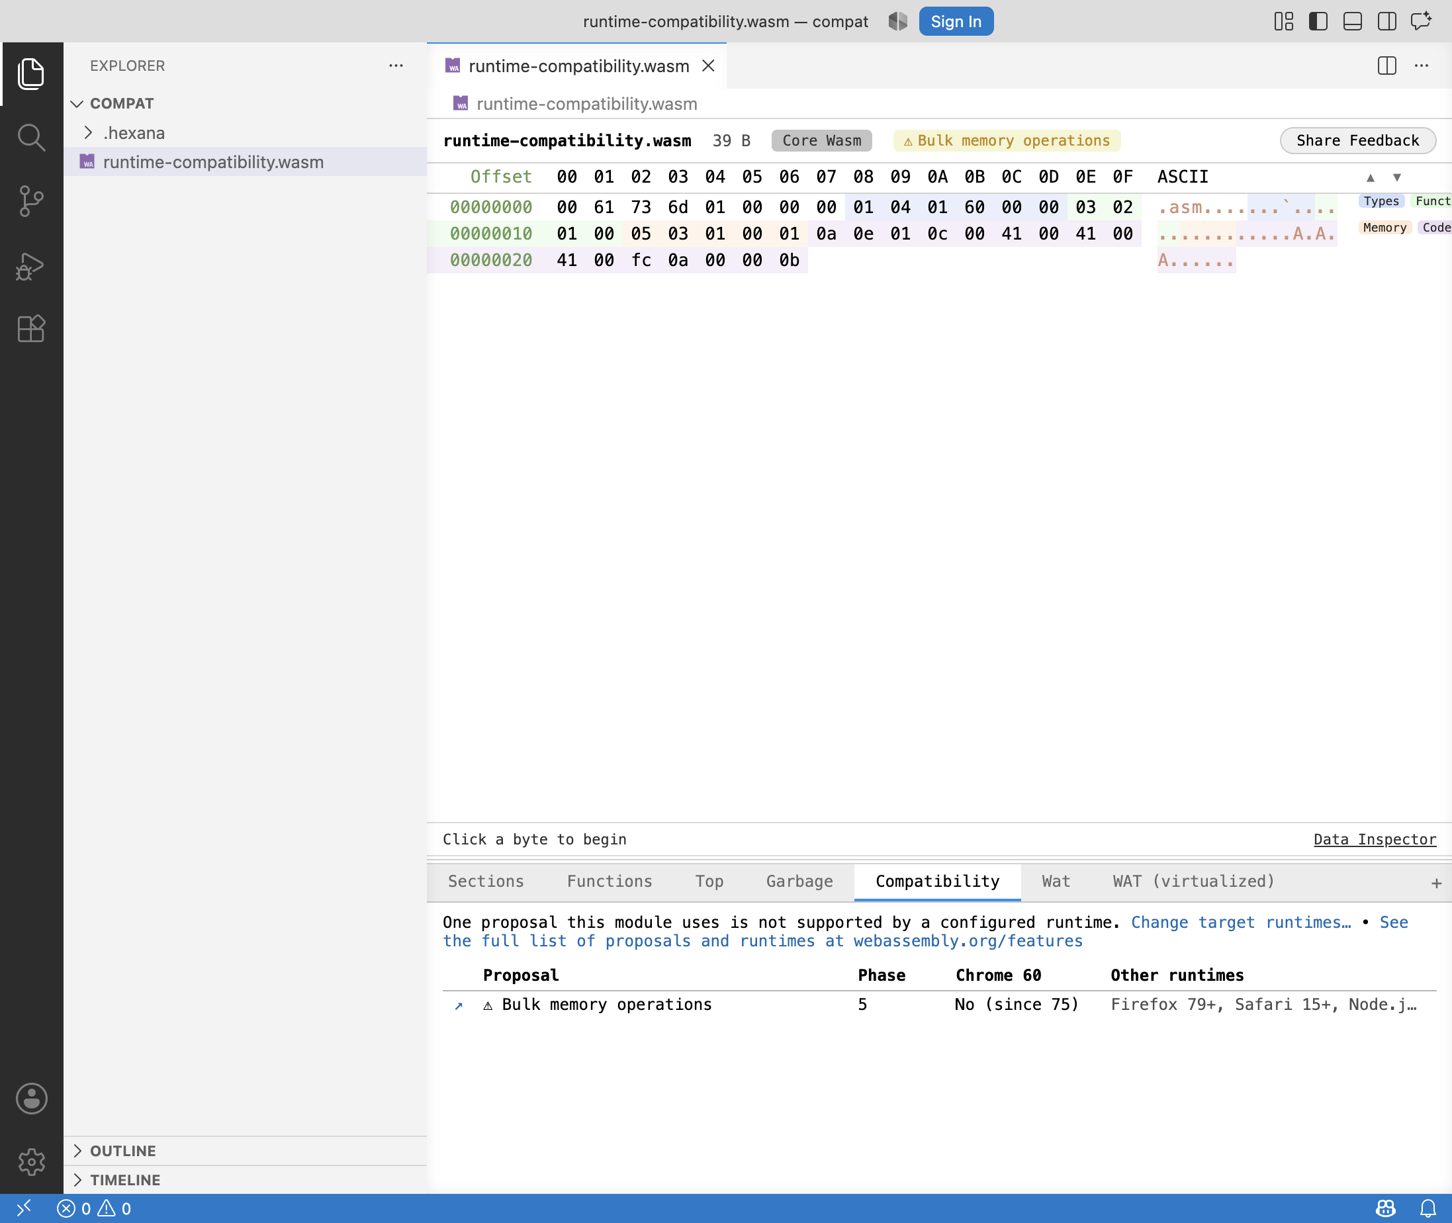Open Explorer Views and More Actions ellipsis

click(396, 66)
